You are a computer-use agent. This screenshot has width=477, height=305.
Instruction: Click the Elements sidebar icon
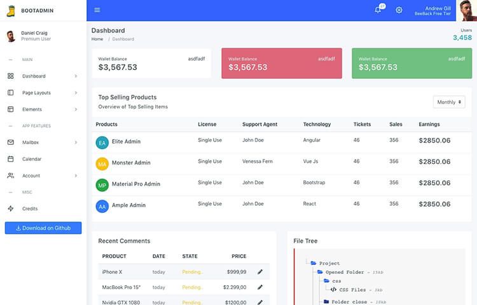(x=11, y=109)
